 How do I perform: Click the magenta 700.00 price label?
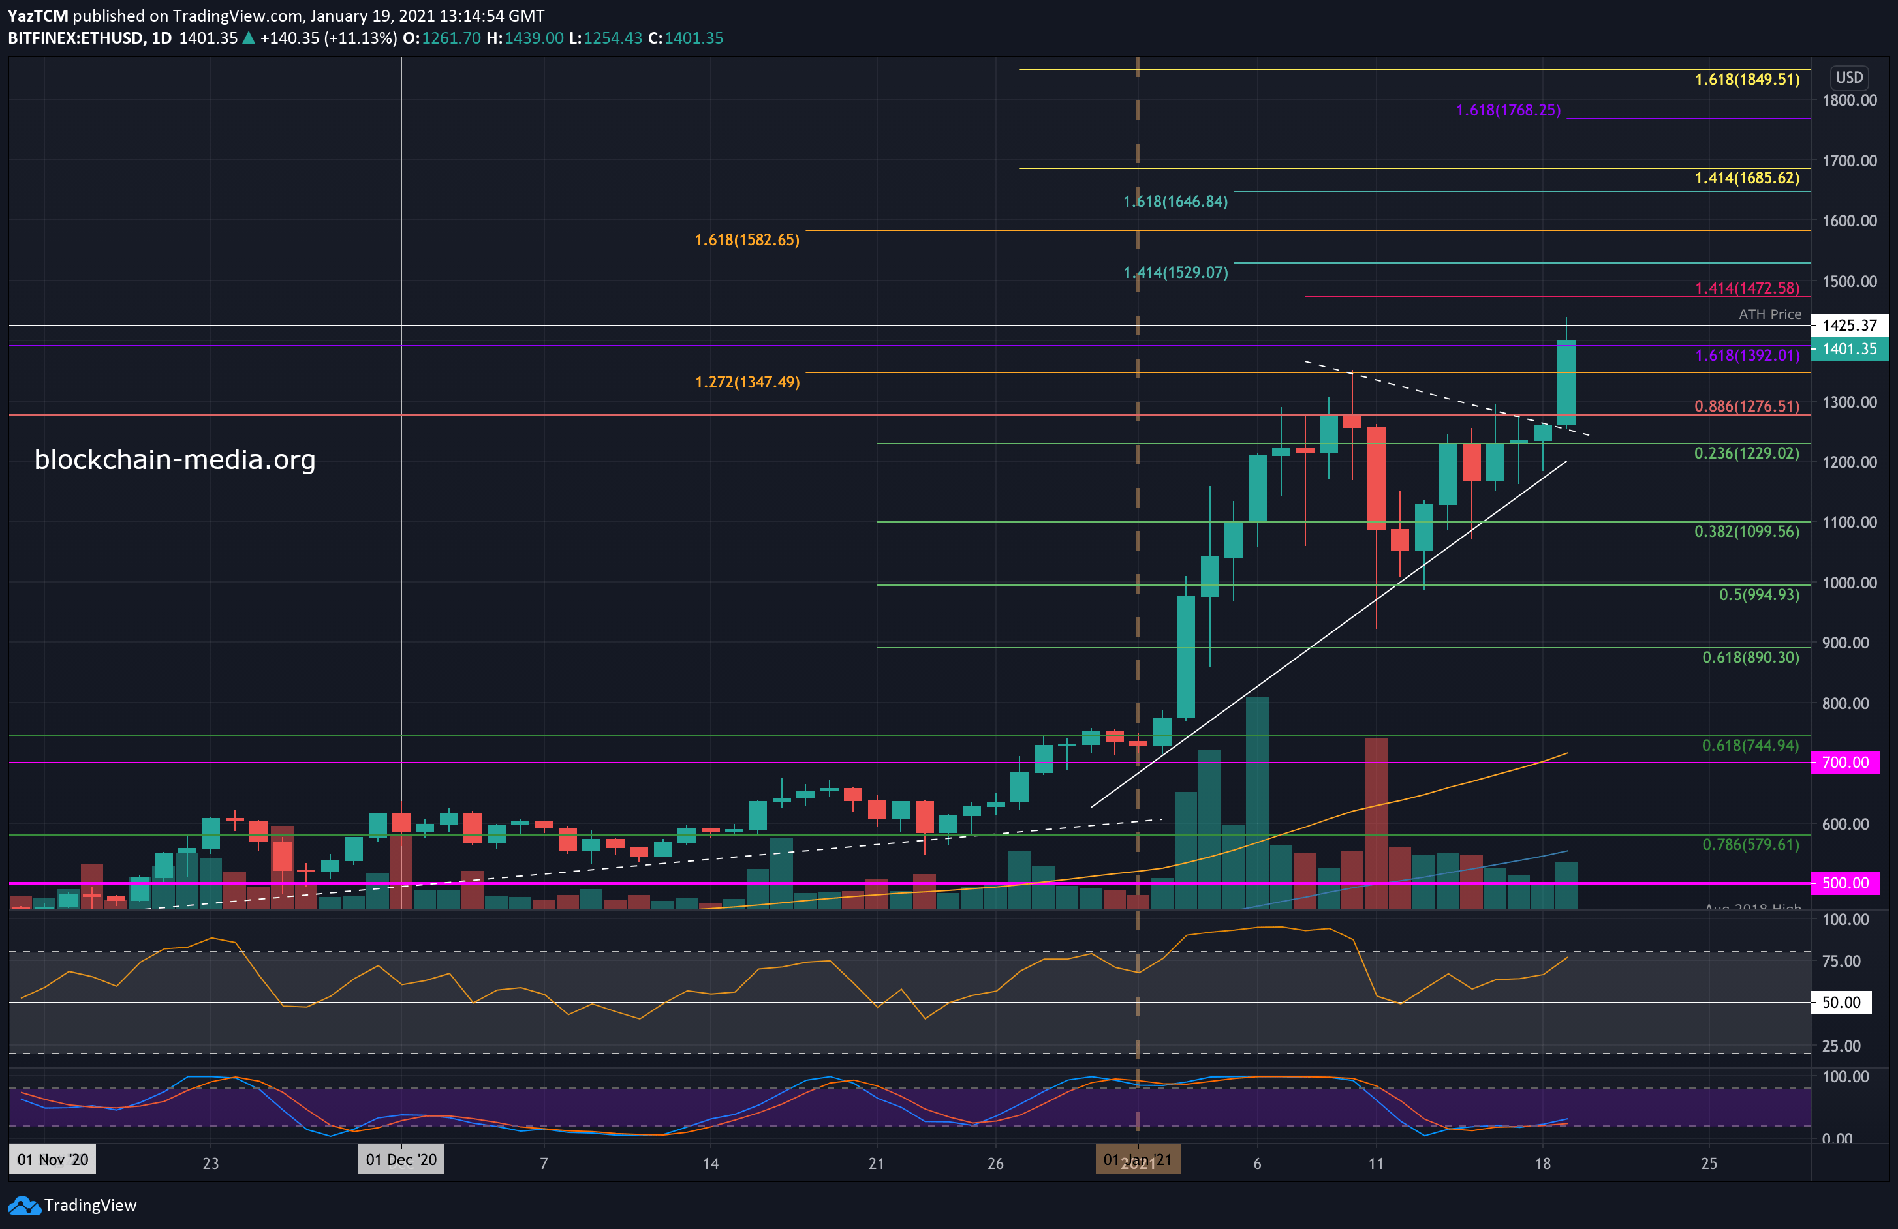1845,762
